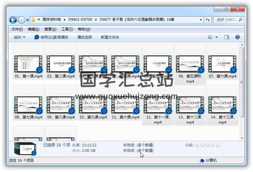Select video 08、第七课.mp4
This screenshot has height=172, width=253.
coord(28,103)
